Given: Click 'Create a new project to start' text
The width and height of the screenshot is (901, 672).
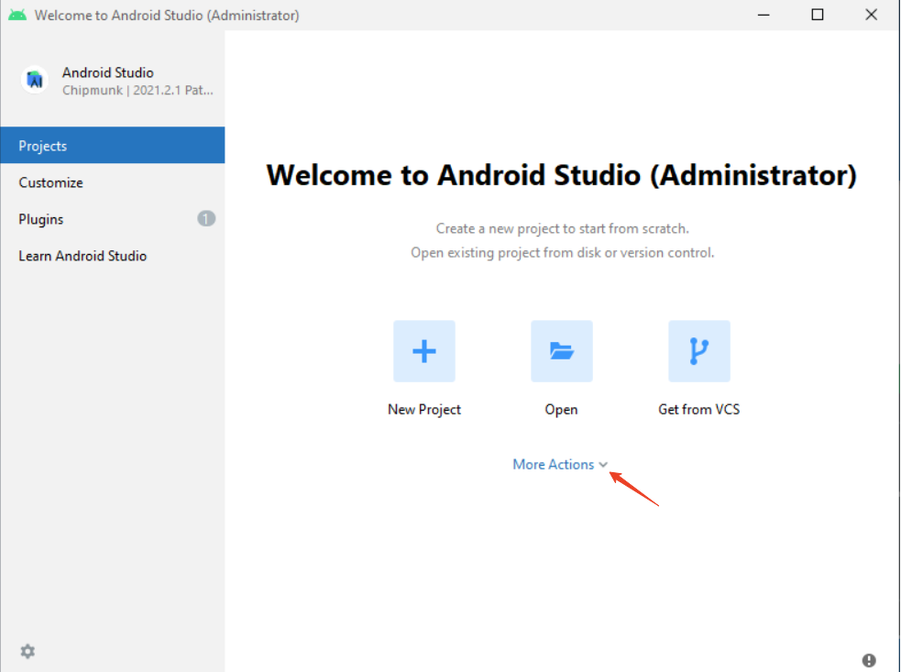Looking at the screenshot, I should 562,228.
